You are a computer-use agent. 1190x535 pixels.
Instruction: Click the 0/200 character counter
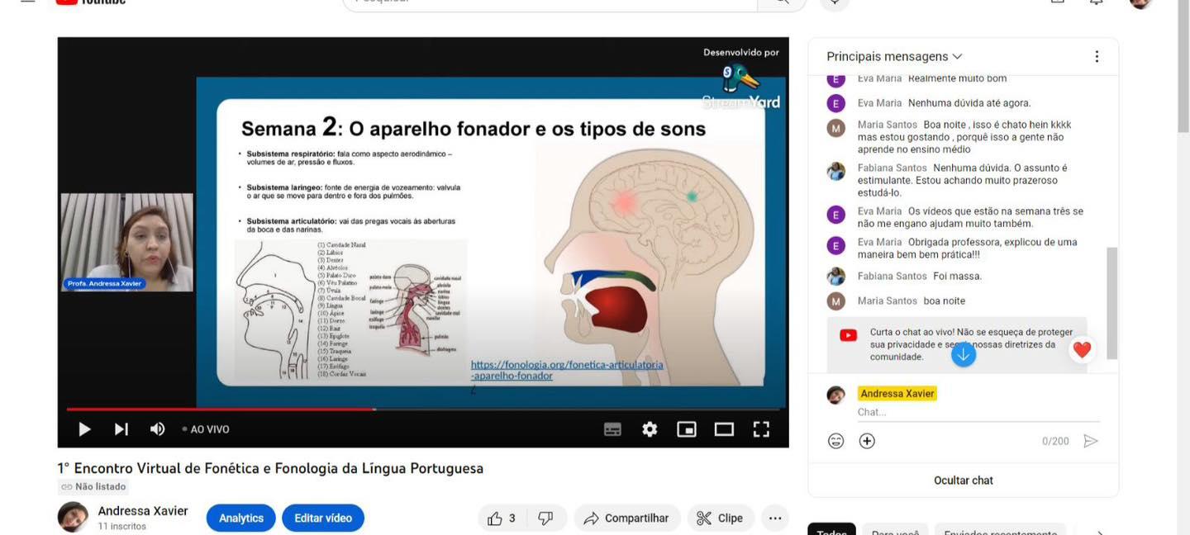click(1055, 441)
